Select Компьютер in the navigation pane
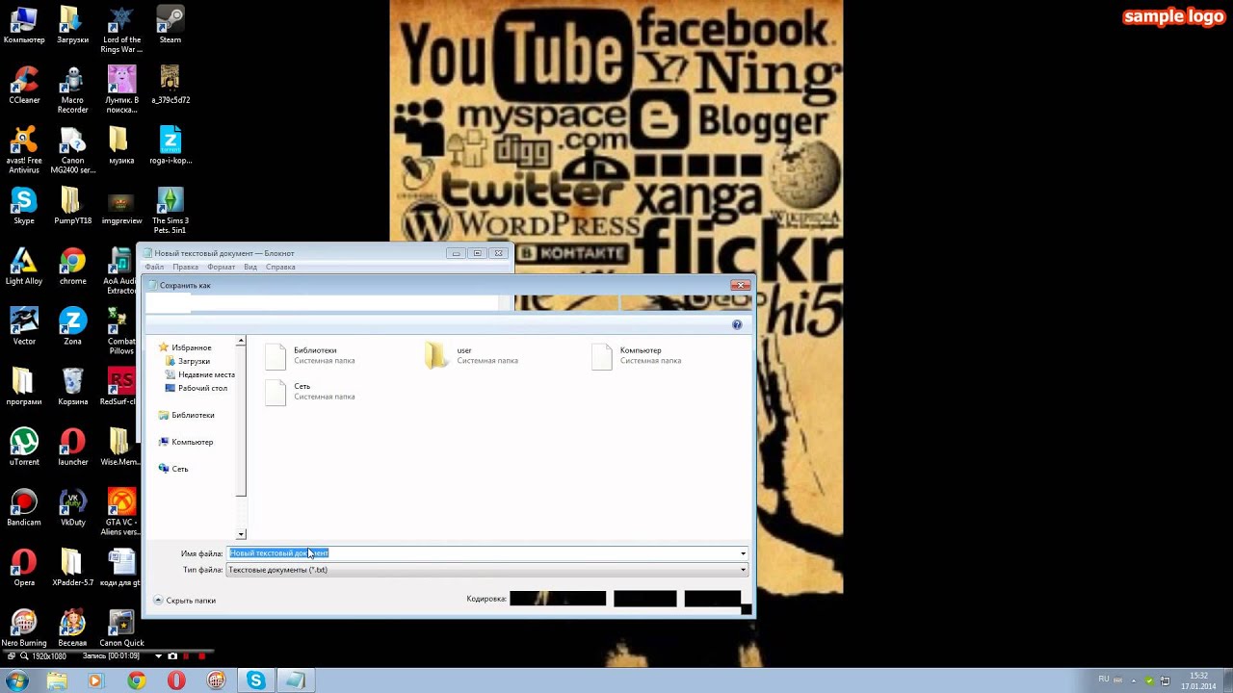This screenshot has height=693, width=1233. coord(185,442)
